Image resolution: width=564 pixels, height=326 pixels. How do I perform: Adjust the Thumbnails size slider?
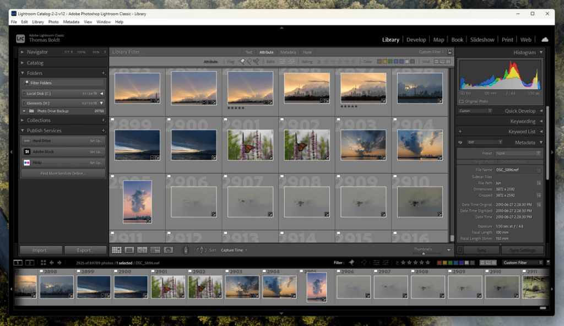(424, 254)
